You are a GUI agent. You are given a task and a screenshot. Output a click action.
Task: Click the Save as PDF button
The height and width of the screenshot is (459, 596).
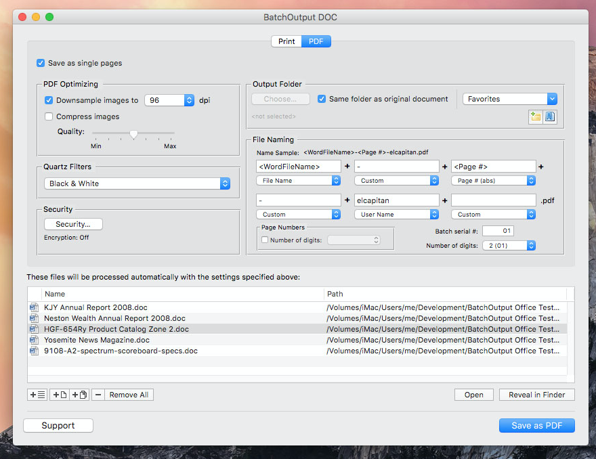click(536, 425)
